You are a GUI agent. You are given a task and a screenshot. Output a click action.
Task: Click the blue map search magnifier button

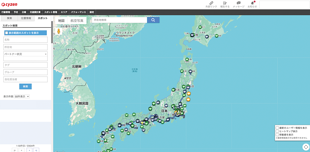(153, 20)
